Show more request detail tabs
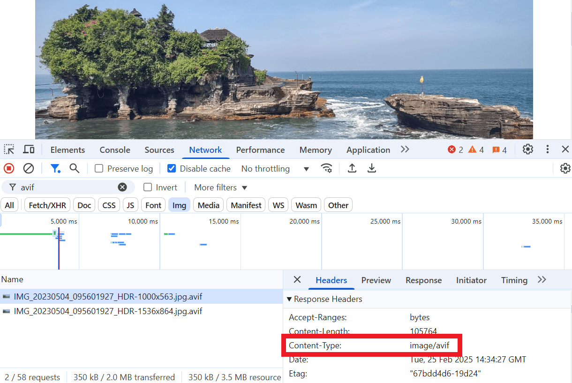Viewport: 572px width, 383px height. pyautogui.click(x=542, y=280)
